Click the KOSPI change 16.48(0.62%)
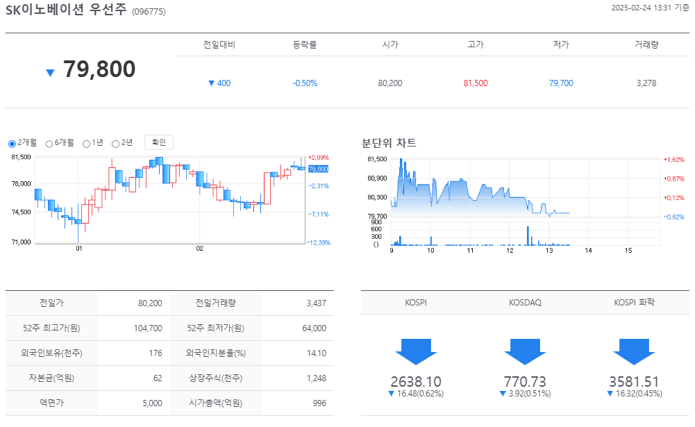The image size is (695, 427). (420, 394)
